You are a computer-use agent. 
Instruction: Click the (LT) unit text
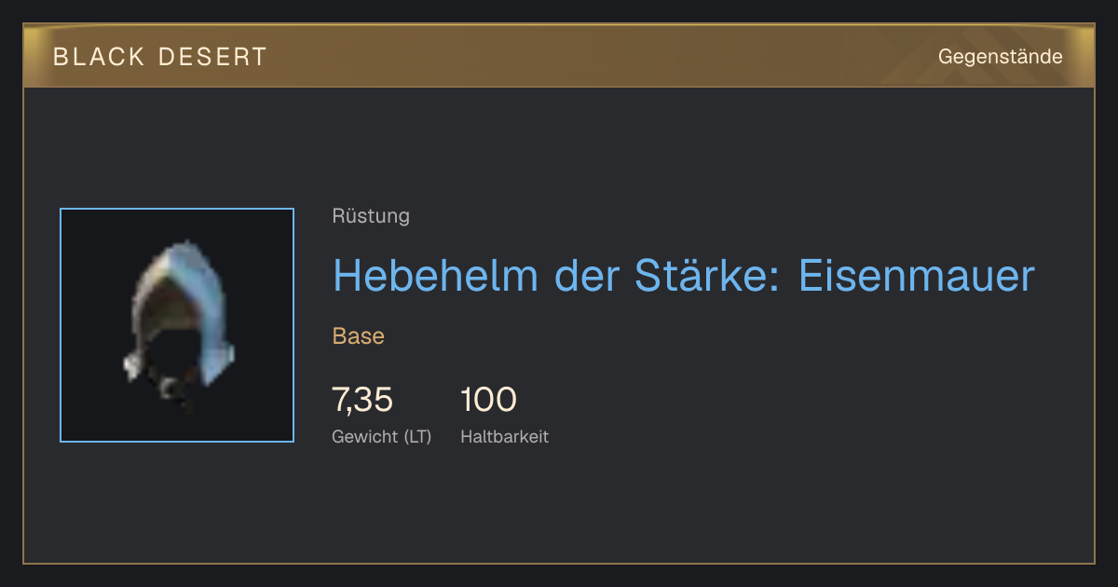416,437
